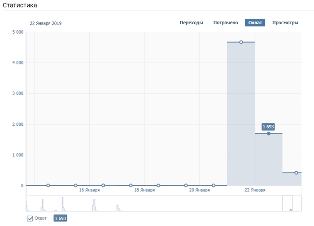The height and width of the screenshot is (226, 314).
Task: Click left edge of overview range selector
Action: [283, 203]
